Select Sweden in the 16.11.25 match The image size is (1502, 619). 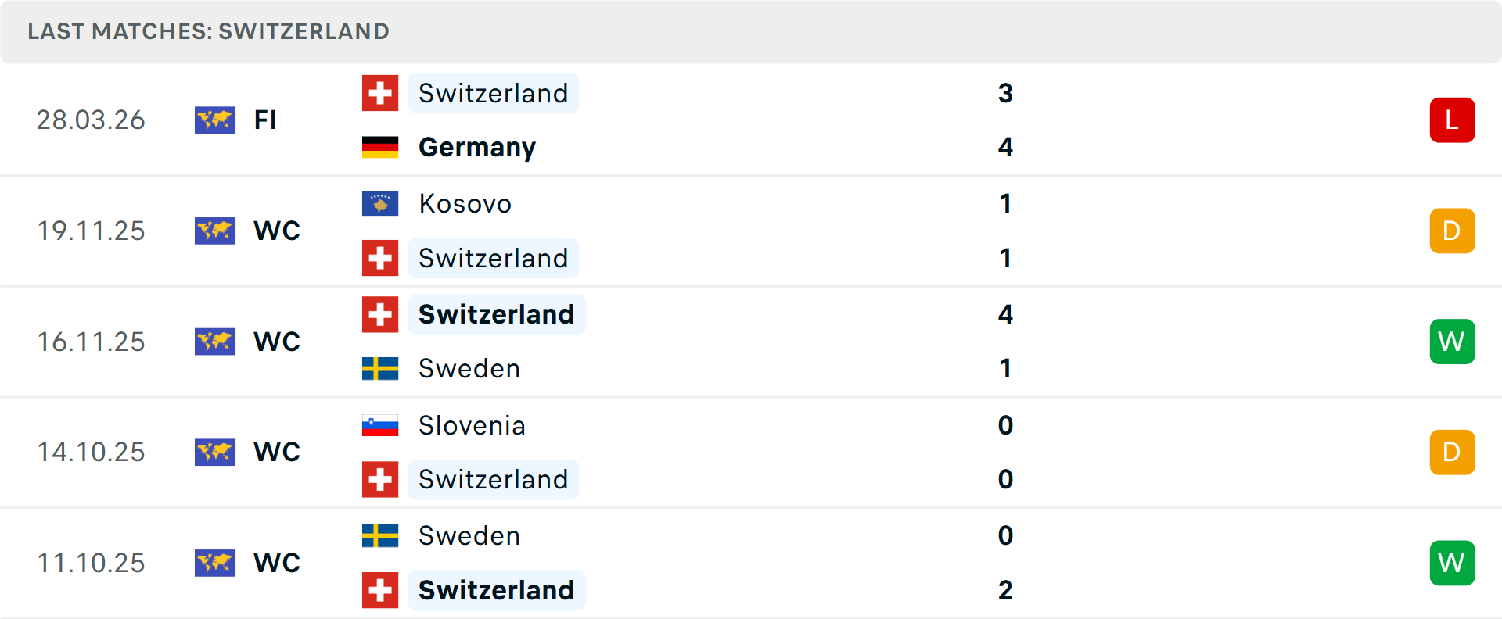tap(469, 368)
